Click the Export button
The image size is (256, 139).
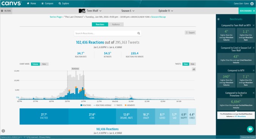[190, 33]
